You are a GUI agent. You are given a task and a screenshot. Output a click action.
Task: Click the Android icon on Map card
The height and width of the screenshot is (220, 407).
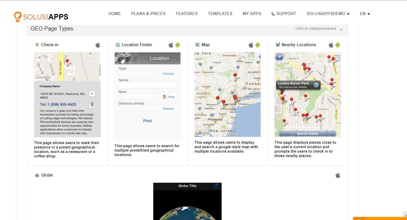pyautogui.click(x=258, y=45)
